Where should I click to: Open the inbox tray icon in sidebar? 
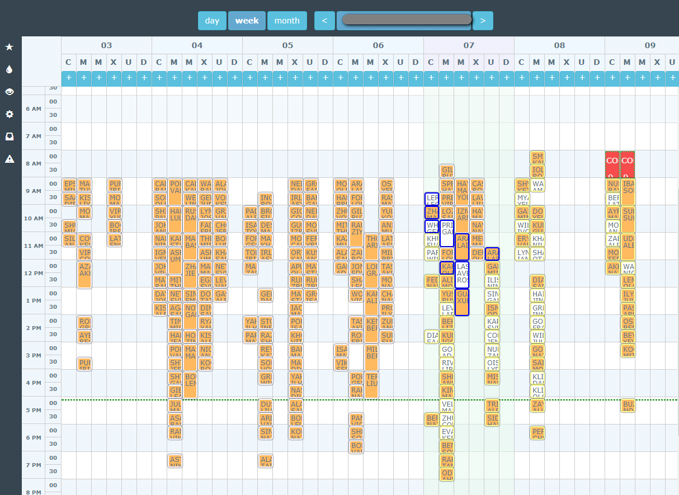click(x=10, y=136)
